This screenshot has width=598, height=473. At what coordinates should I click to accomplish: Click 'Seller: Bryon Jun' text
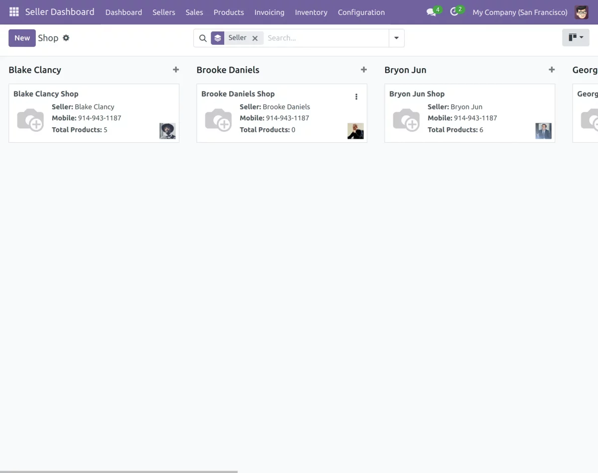pyautogui.click(x=455, y=107)
